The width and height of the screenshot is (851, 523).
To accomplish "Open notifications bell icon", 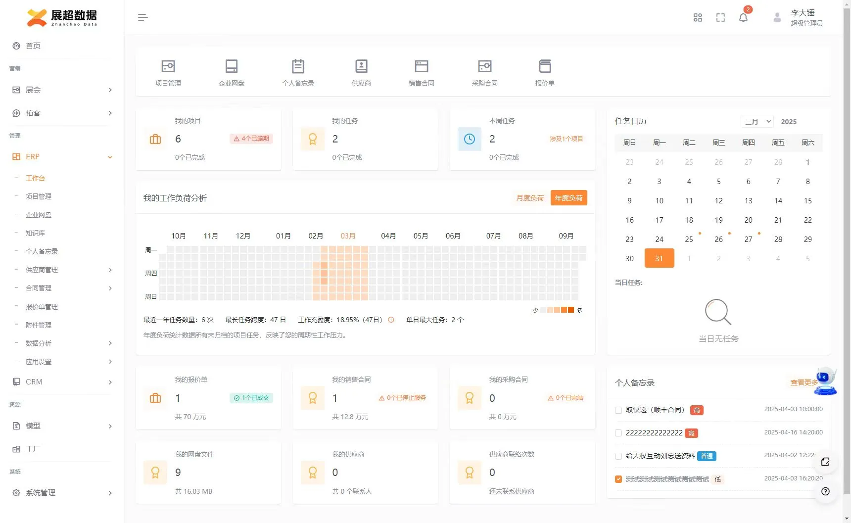I will 743,17.
